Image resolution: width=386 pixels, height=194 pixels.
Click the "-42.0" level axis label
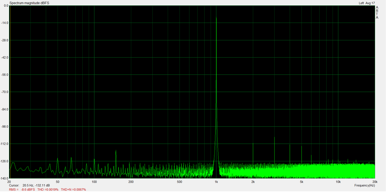pos(5,58)
